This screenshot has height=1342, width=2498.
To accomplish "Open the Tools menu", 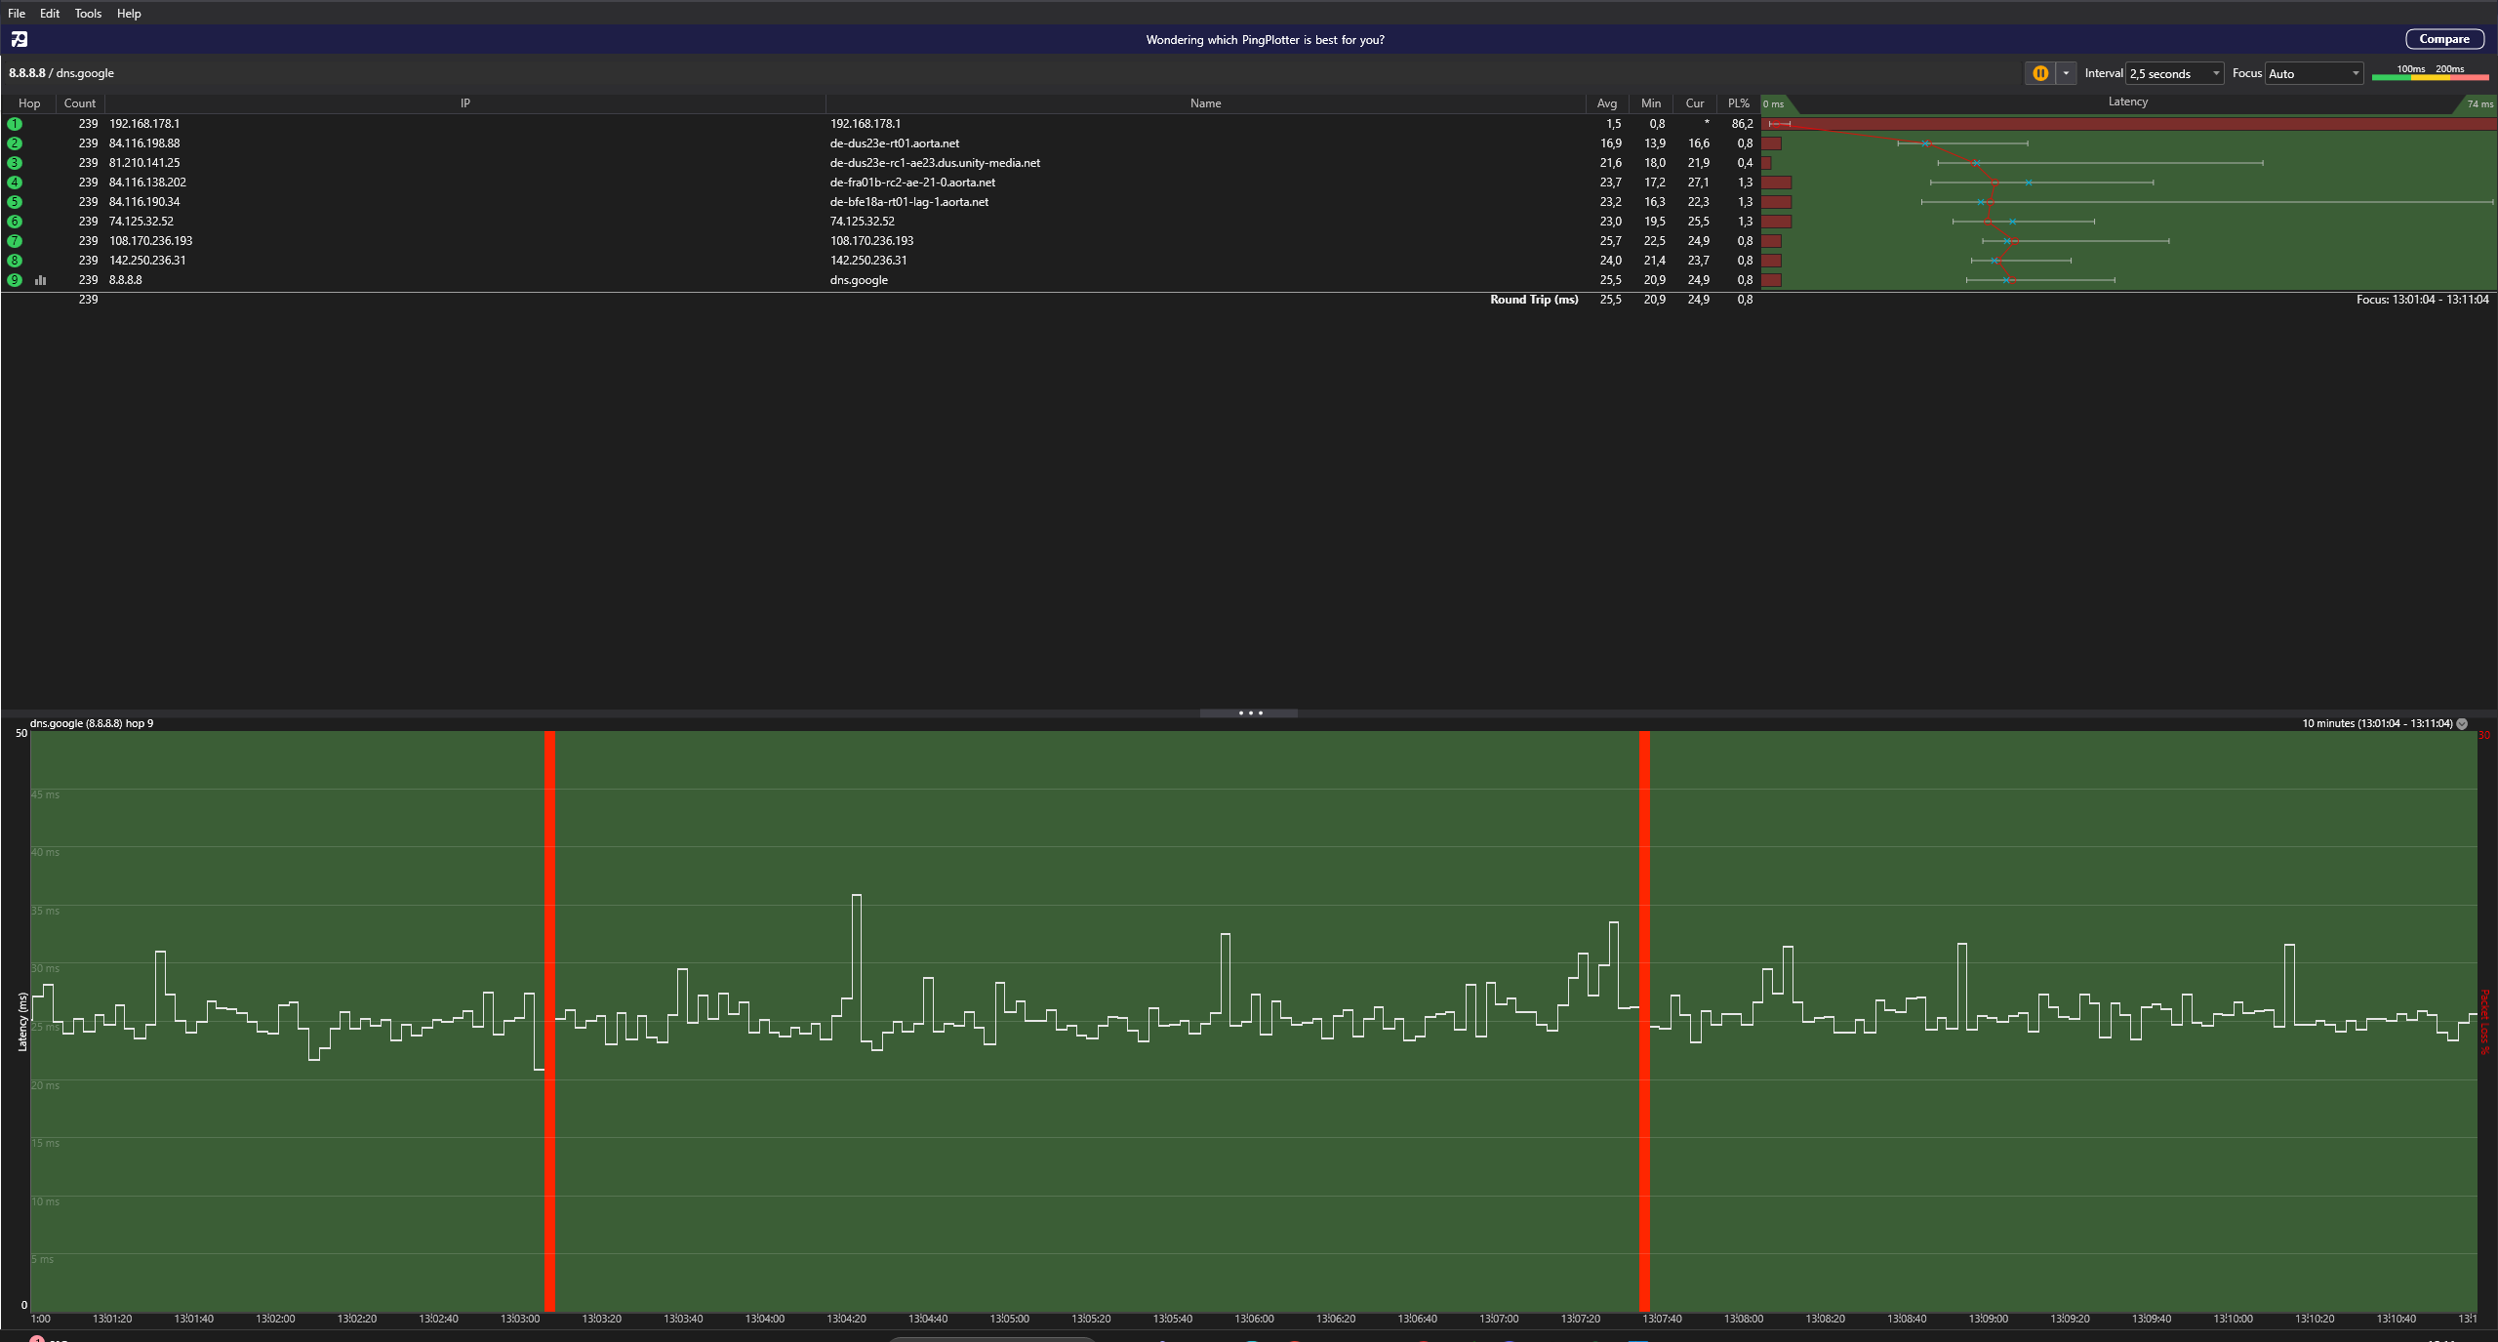I will point(88,14).
